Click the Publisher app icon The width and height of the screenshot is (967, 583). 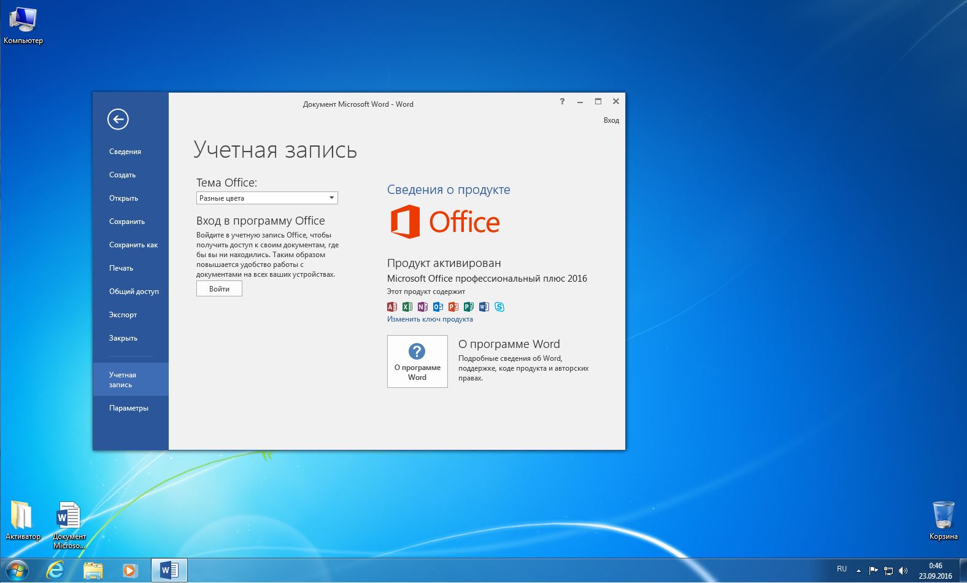(x=469, y=307)
